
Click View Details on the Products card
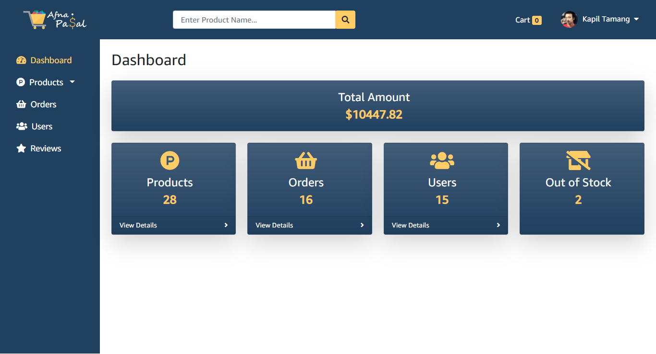click(138, 225)
